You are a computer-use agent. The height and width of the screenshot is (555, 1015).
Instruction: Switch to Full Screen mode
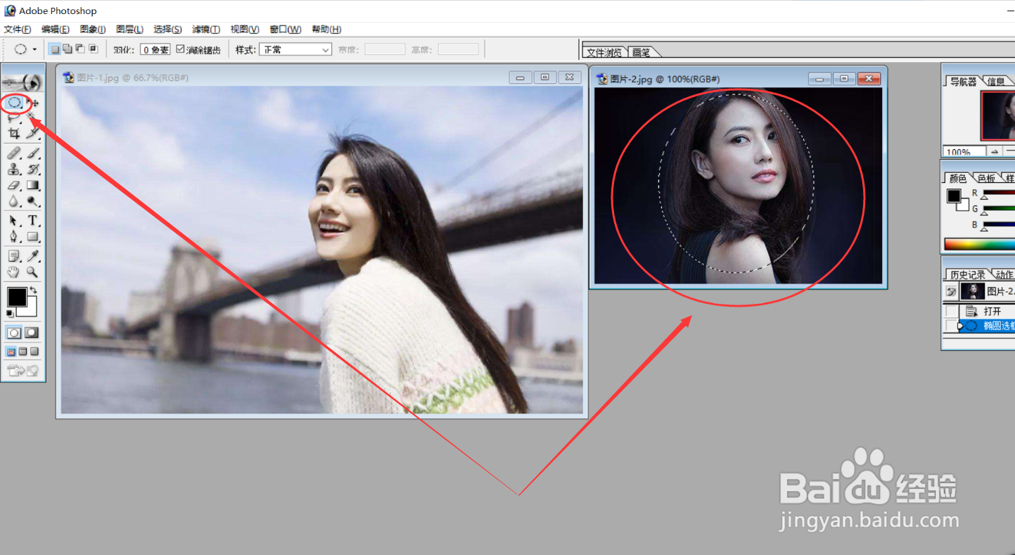(34, 352)
